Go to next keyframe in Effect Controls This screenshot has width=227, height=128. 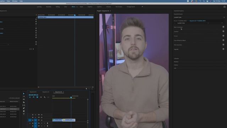click(x=33, y=49)
